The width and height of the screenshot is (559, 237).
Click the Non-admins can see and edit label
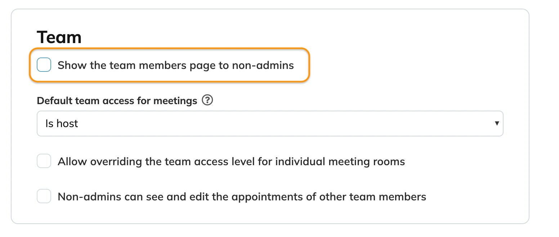pyautogui.click(x=242, y=197)
